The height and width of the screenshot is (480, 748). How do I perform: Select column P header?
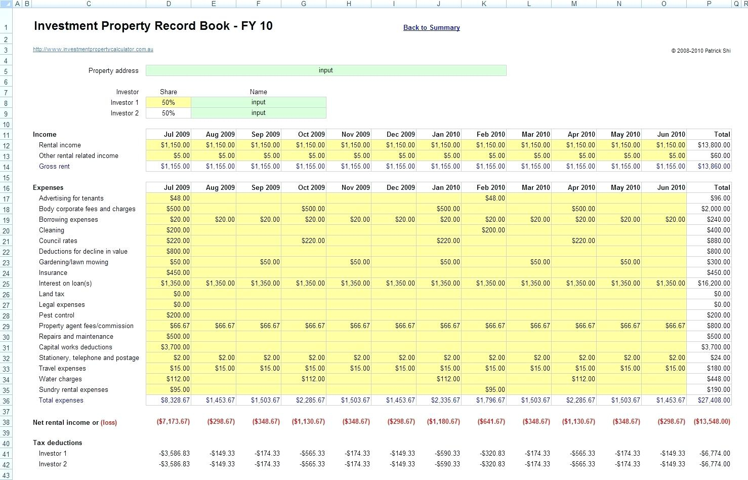(709, 4)
